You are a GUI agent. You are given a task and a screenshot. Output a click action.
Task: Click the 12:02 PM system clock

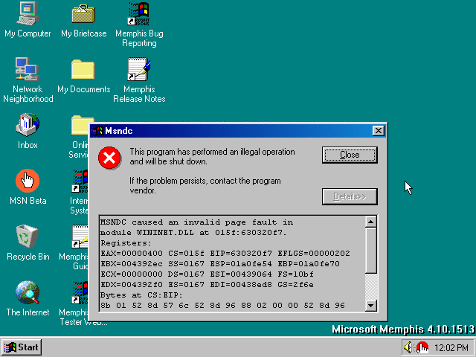tap(451, 347)
